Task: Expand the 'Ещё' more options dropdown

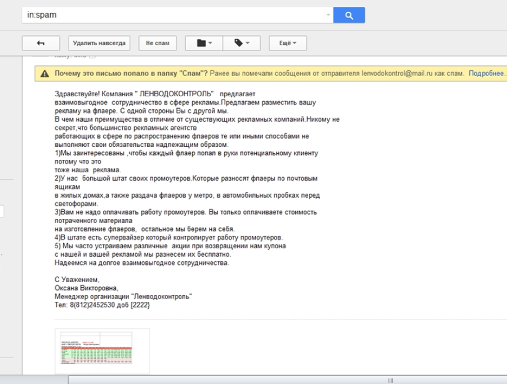Action: point(288,43)
